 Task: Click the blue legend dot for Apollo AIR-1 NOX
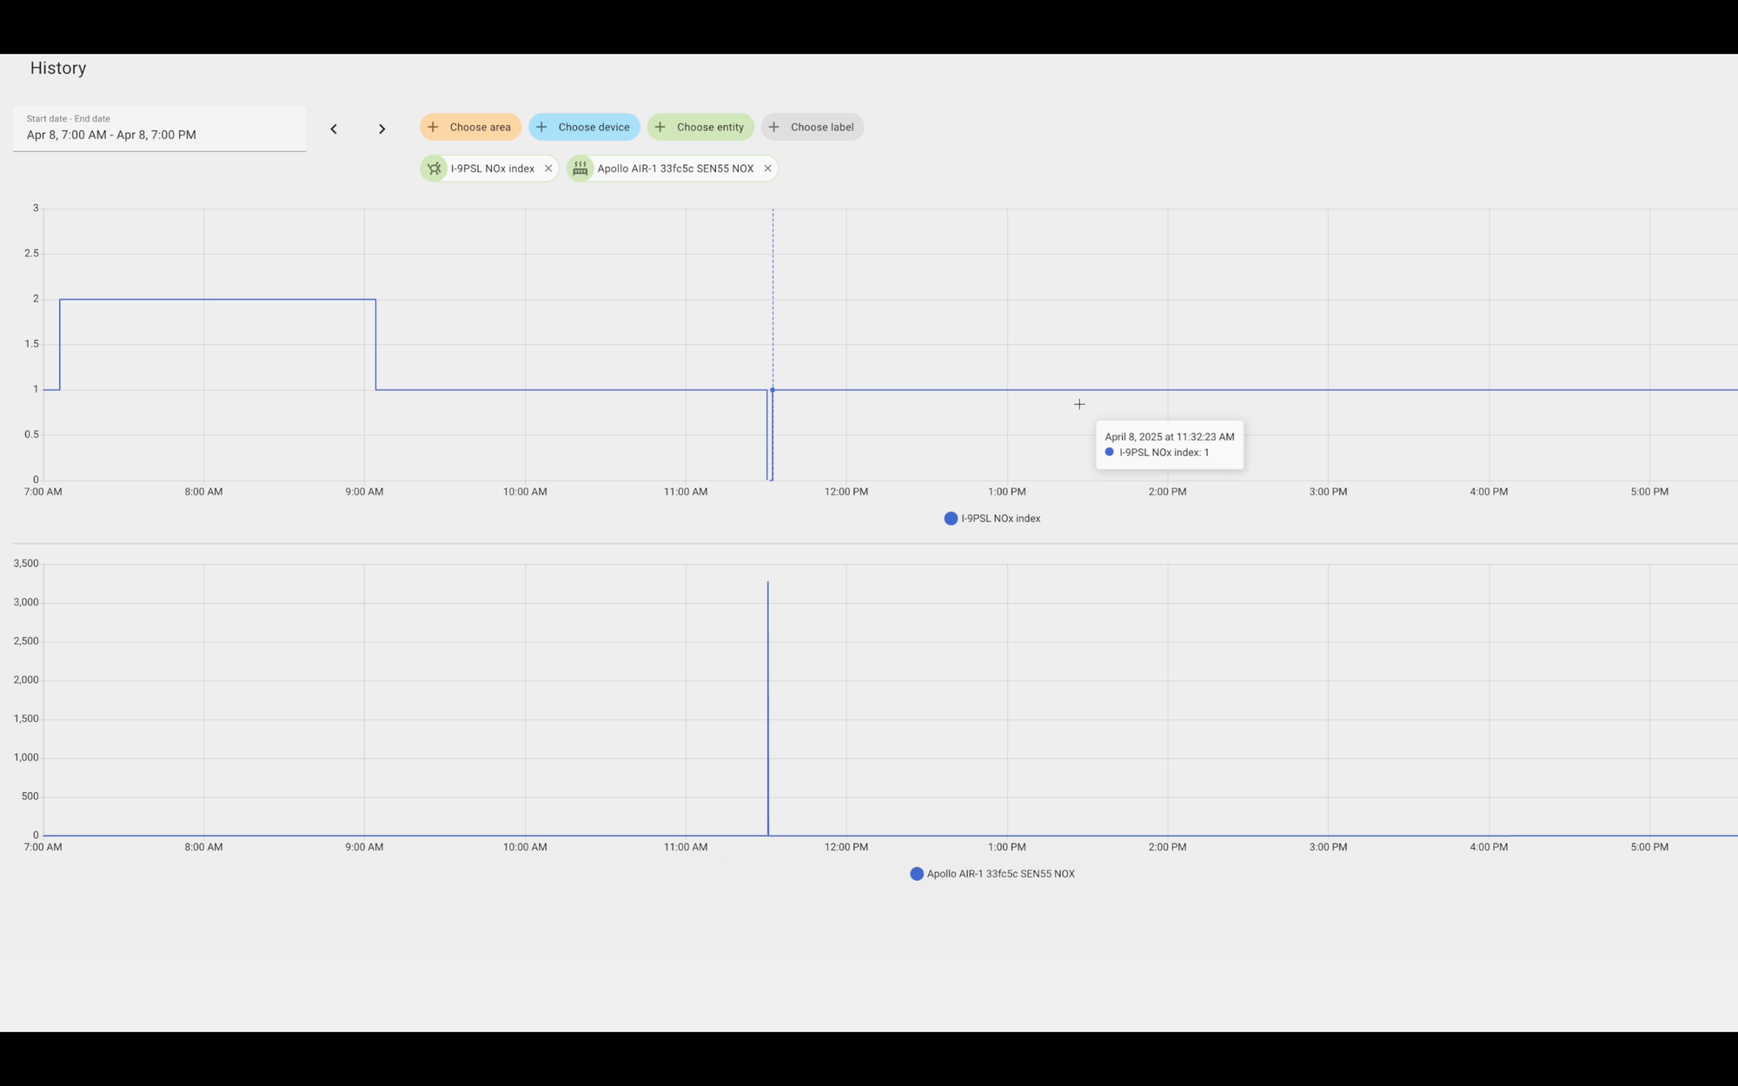pos(917,874)
